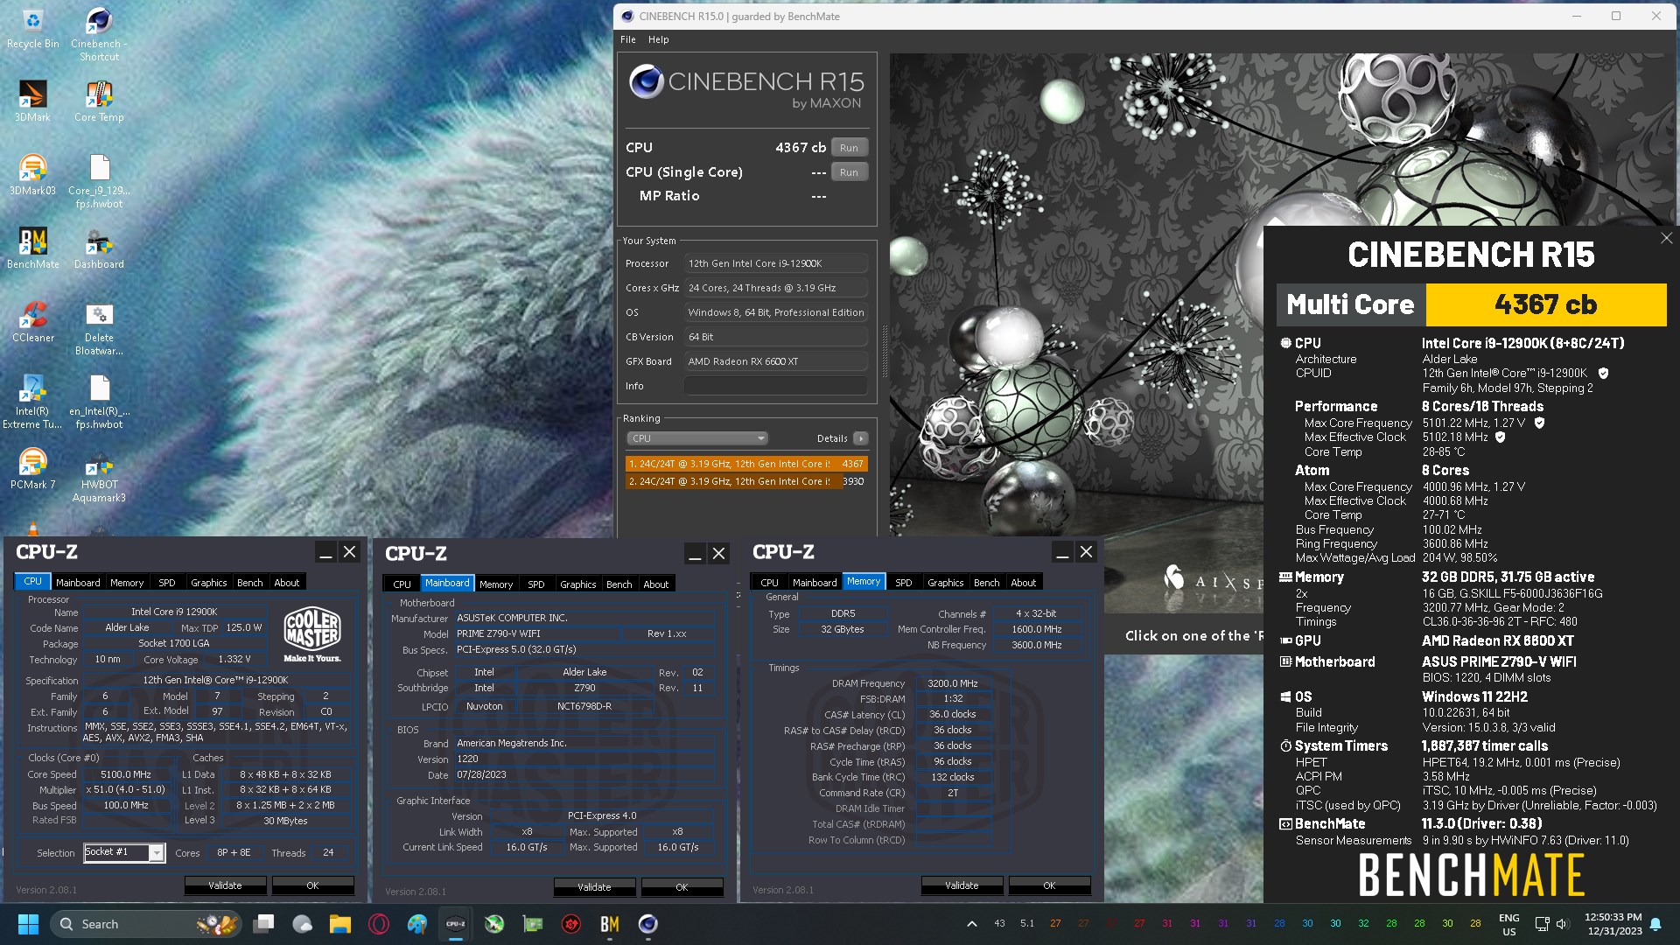This screenshot has width=1680, height=945.
Task: Select the Core_i9_129 fps.hwbot file icon
Action: click(99, 182)
